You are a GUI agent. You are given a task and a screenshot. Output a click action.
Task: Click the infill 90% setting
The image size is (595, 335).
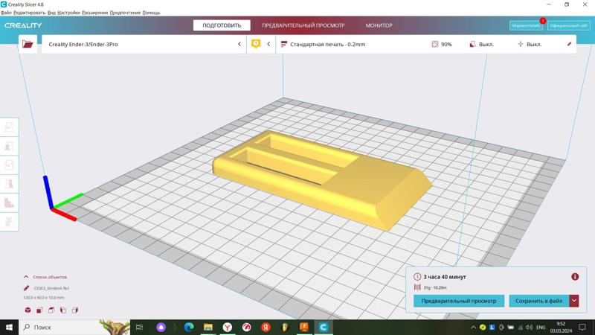[x=442, y=44]
